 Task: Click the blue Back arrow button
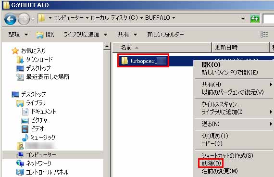[x=10, y=19]
